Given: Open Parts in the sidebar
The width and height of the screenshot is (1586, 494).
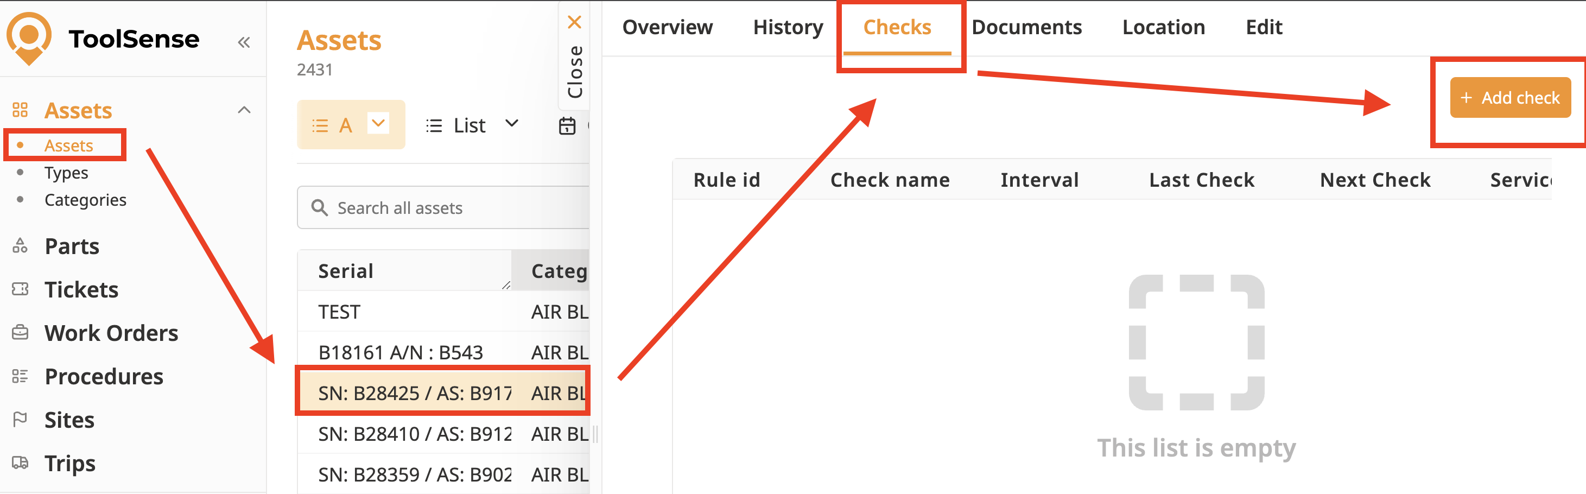Looking at the screenshot, I should click(x=72, y=246).
